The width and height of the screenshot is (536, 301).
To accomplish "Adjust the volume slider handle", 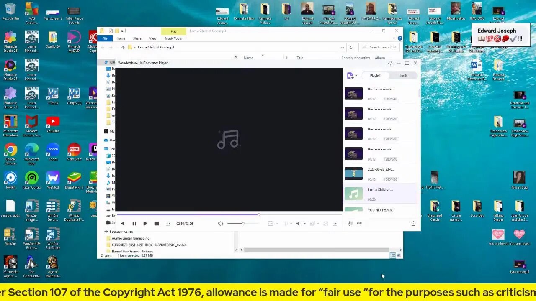I will 242,223.
